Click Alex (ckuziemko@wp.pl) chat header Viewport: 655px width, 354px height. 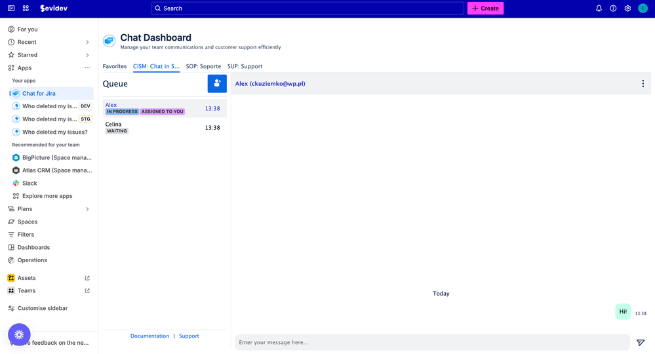[270, 83]
